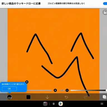This screenshot has height=107, width=107.
Task: Tap the blue ad action button
Action: 105,4
